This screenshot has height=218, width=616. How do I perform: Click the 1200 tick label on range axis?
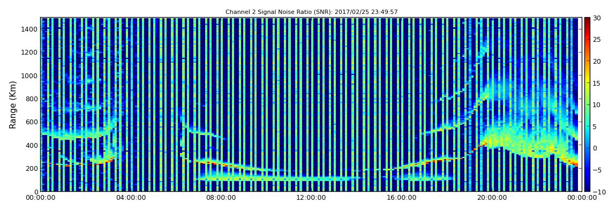click(30, 52)
